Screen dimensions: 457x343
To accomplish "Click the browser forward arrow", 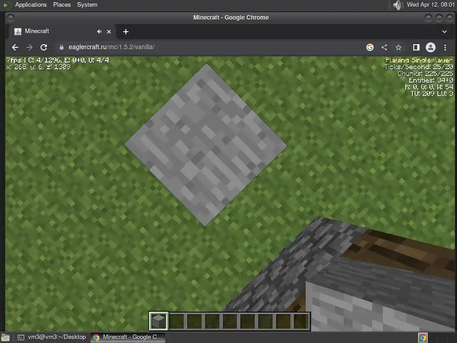I will [x=29, y=47].
